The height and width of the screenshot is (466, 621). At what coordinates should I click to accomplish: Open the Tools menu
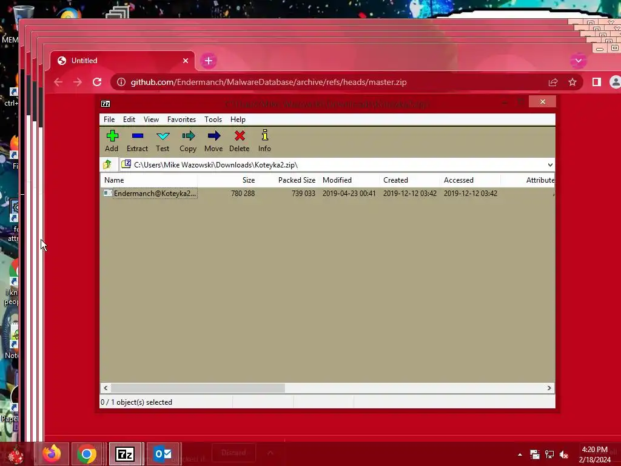(x=213, y=120)
